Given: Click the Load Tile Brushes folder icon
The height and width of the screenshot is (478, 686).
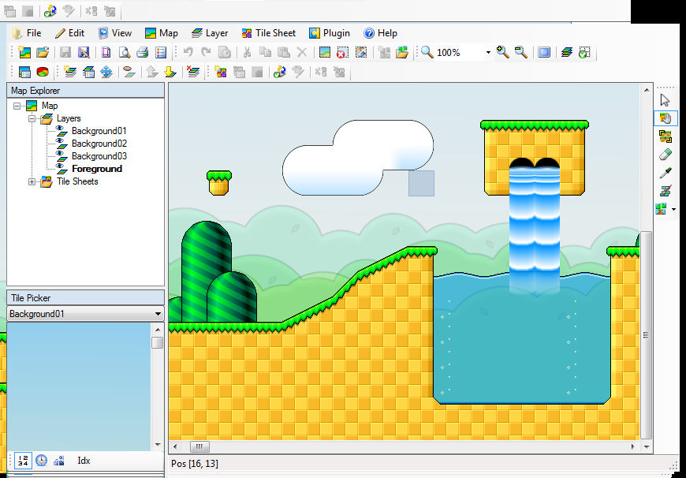Looking at the screenshot, I should pos(402,53).
